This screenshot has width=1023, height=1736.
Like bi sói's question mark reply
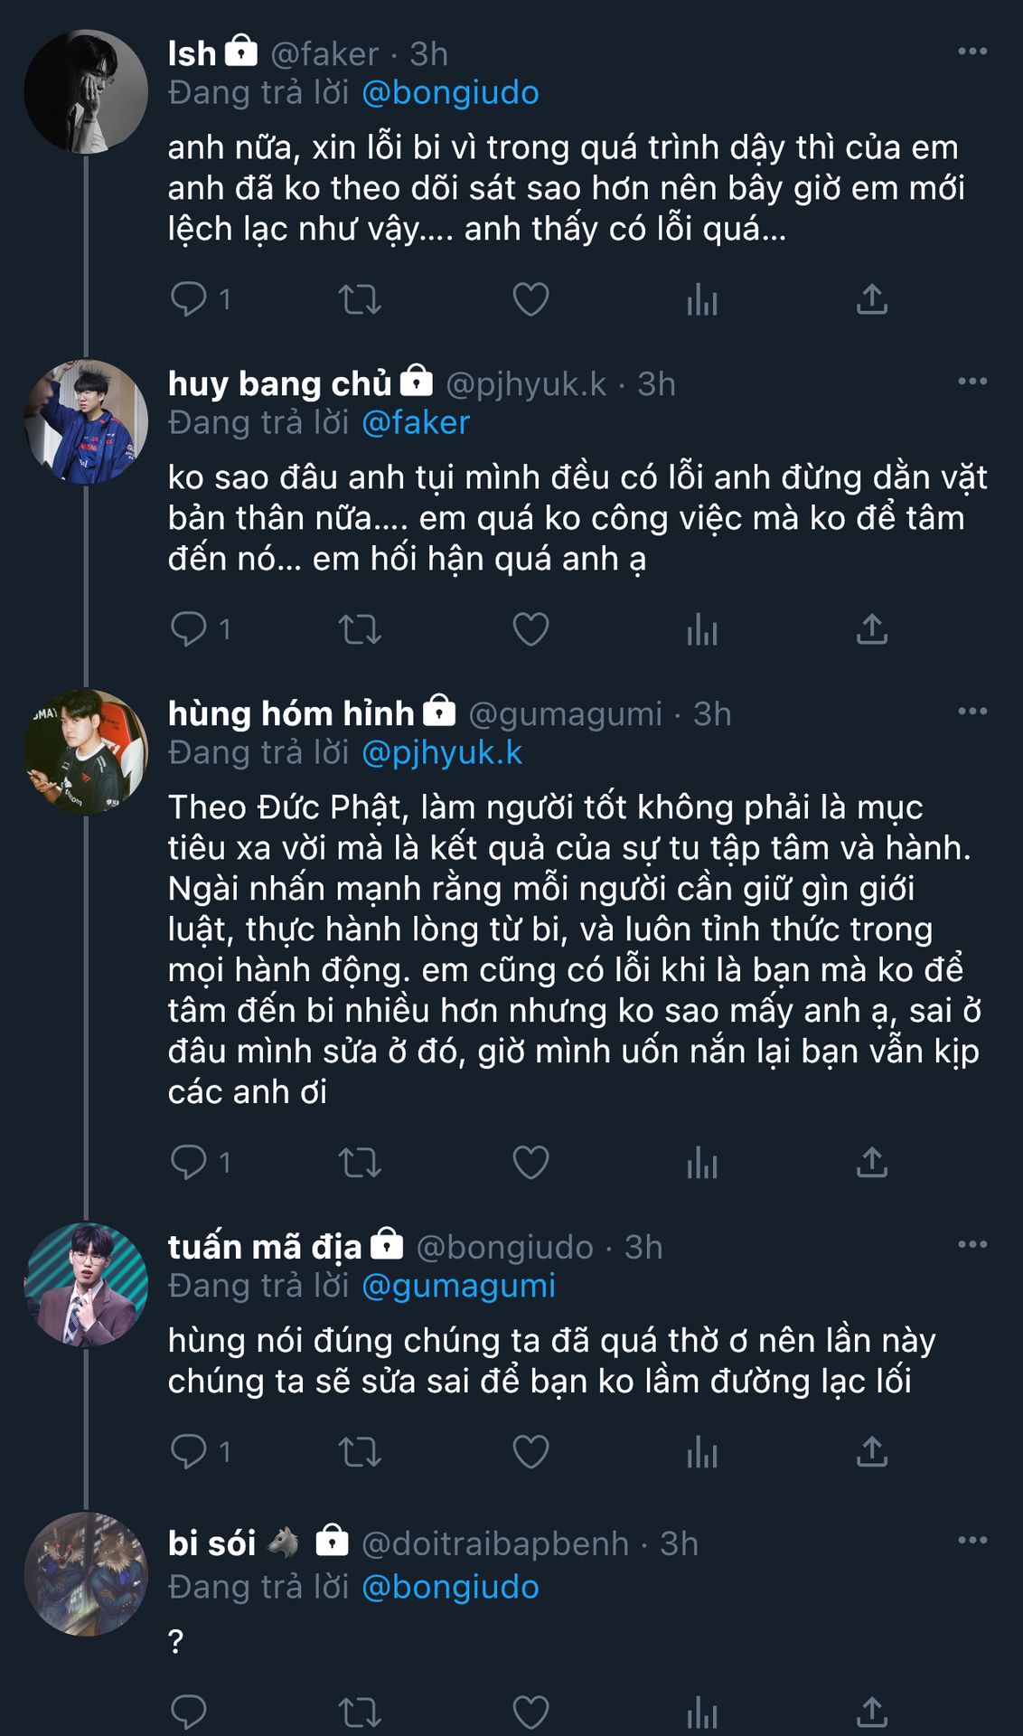[x=530, y=1712]
